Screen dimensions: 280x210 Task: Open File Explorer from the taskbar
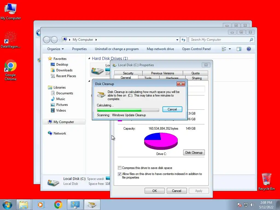pos(24,205)
